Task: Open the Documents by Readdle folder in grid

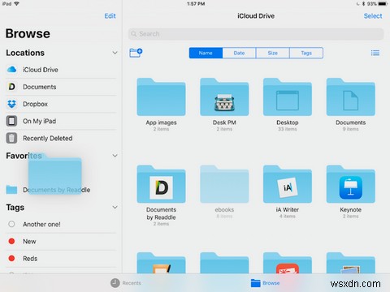Action: click(161, 184)
